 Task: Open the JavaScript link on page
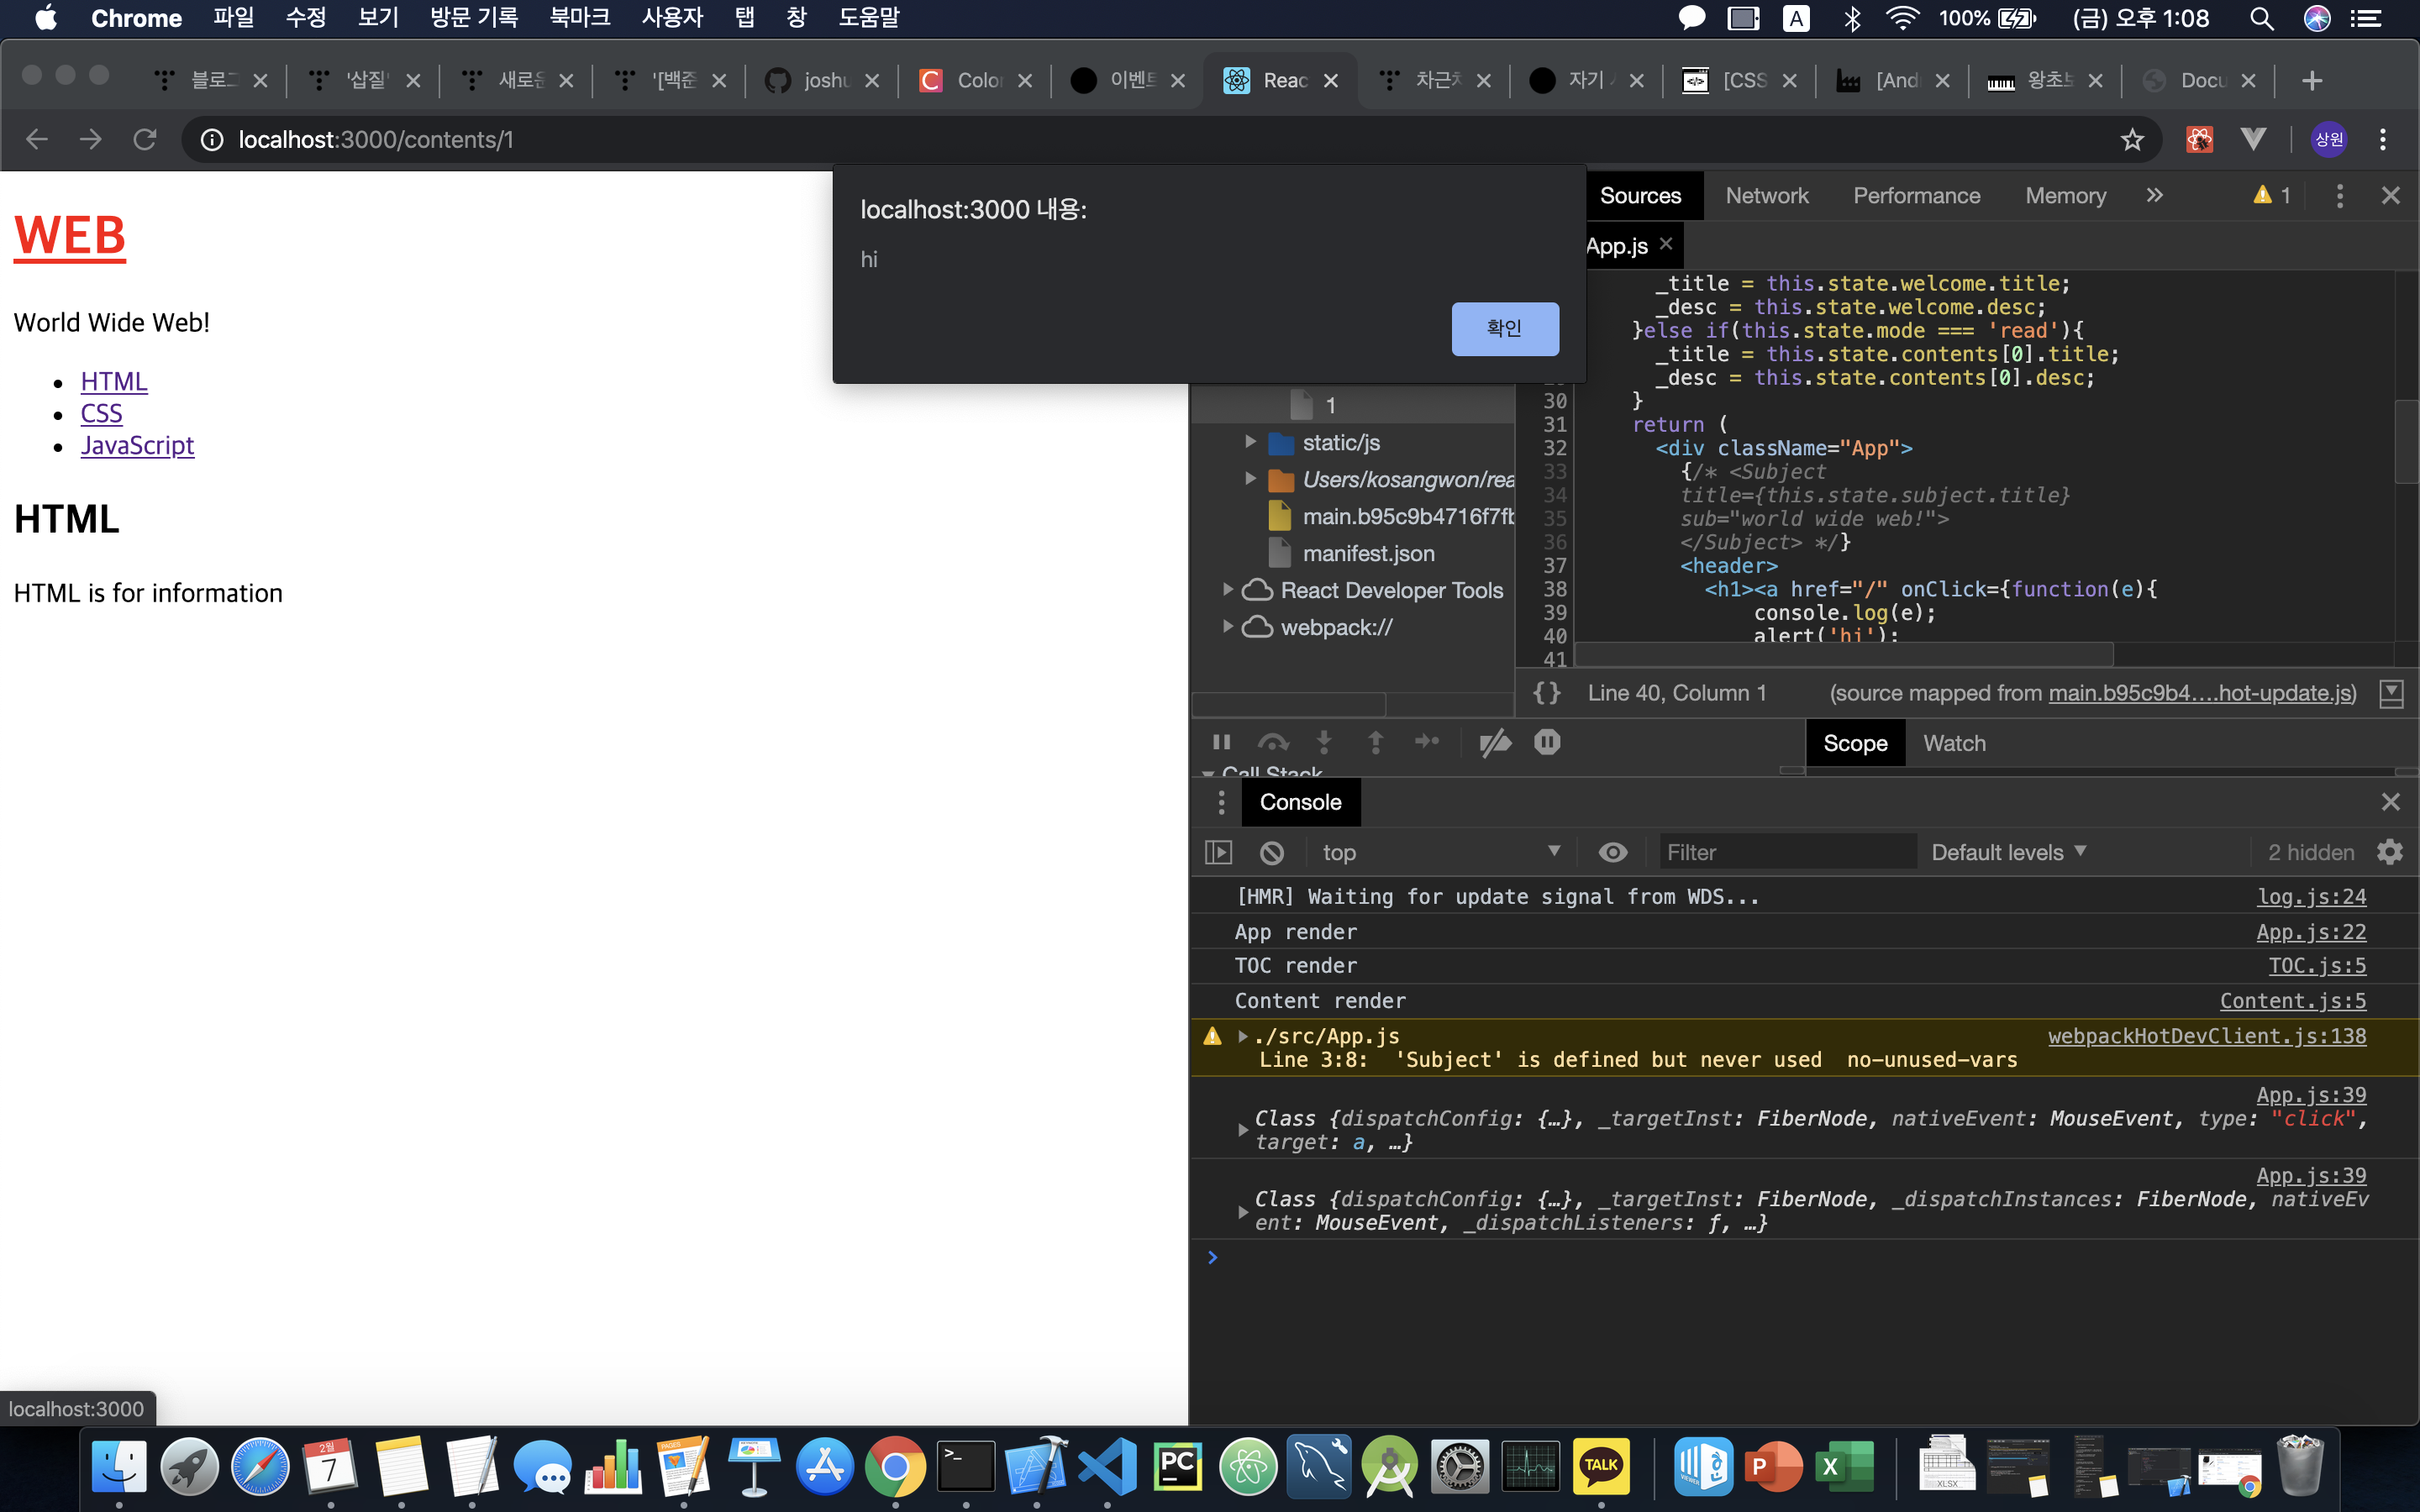[x=137, y=445]
